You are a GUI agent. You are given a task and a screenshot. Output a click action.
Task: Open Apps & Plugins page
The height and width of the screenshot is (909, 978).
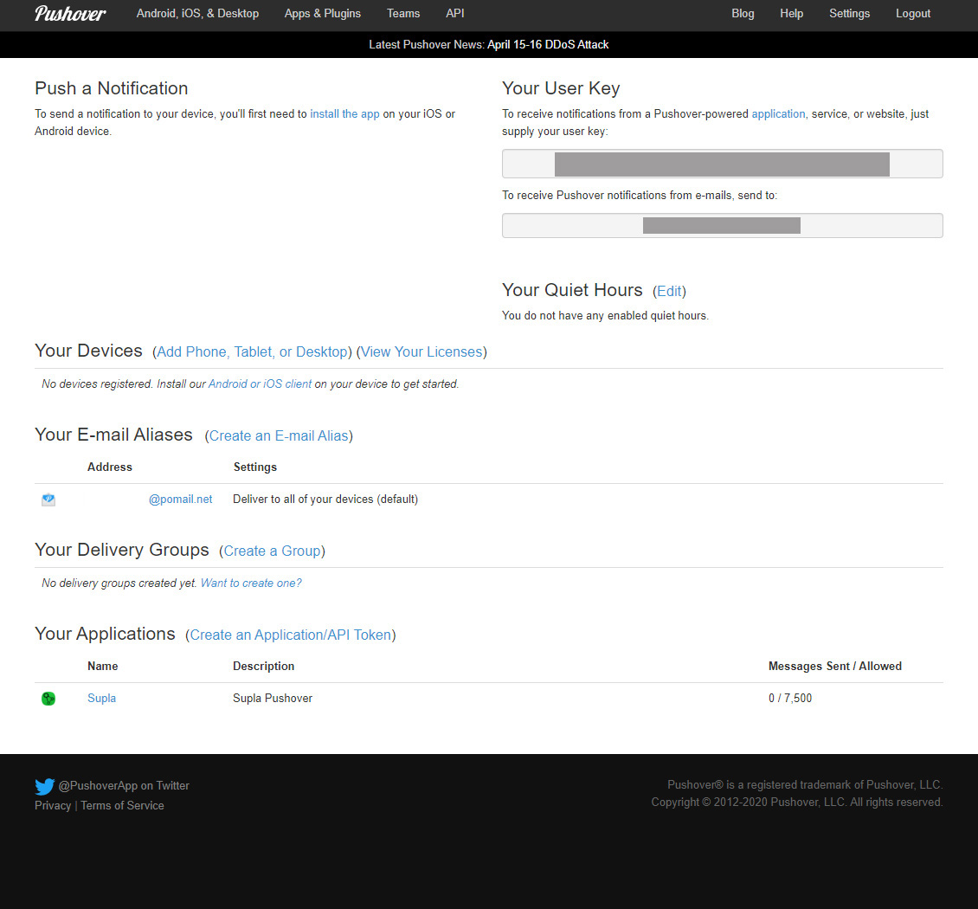323,13
